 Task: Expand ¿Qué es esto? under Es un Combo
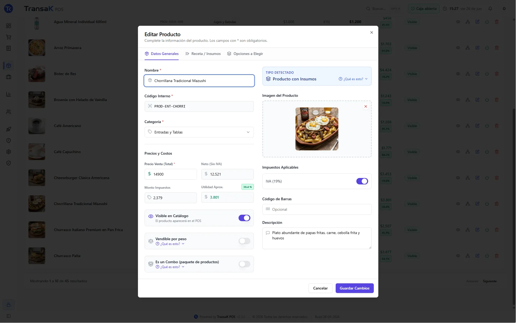coord(170,267)
